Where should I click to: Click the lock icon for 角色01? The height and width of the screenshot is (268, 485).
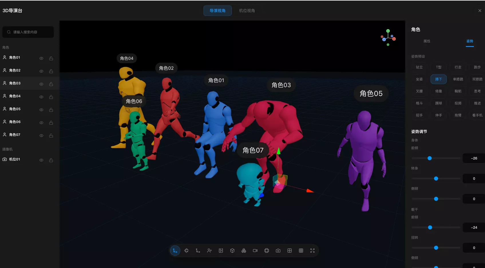click(x=51, y=58)
